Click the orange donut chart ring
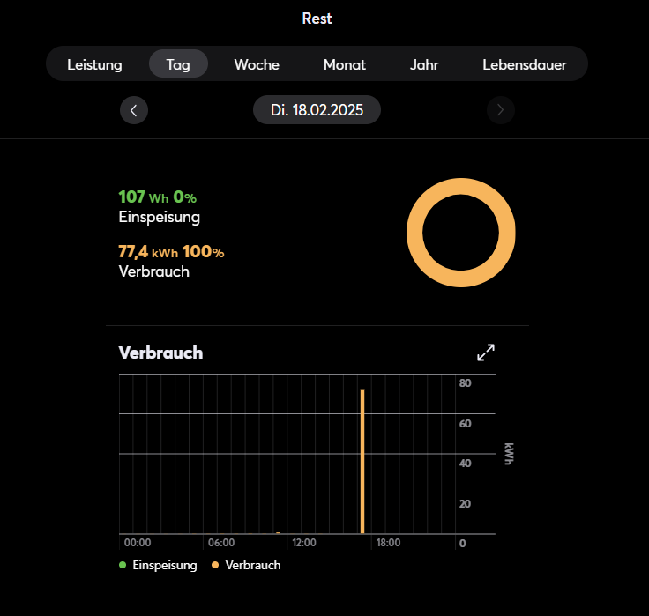This screenshot has height=616, width=649. (x=460, y=186)
